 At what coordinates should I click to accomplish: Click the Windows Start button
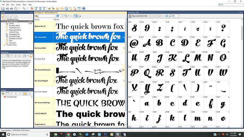[3, 135]
